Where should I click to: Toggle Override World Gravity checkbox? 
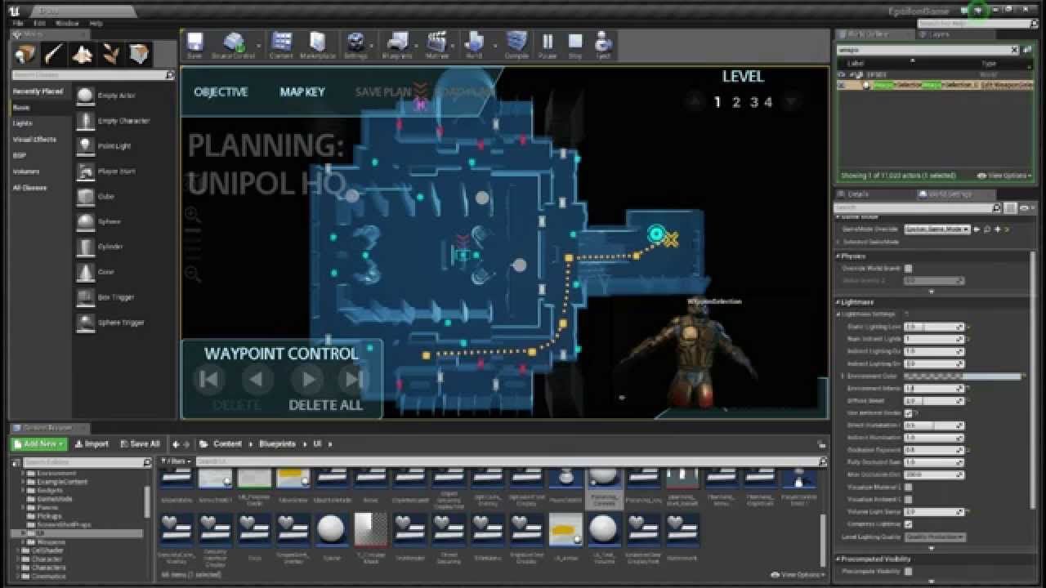[x=908, y=269]
